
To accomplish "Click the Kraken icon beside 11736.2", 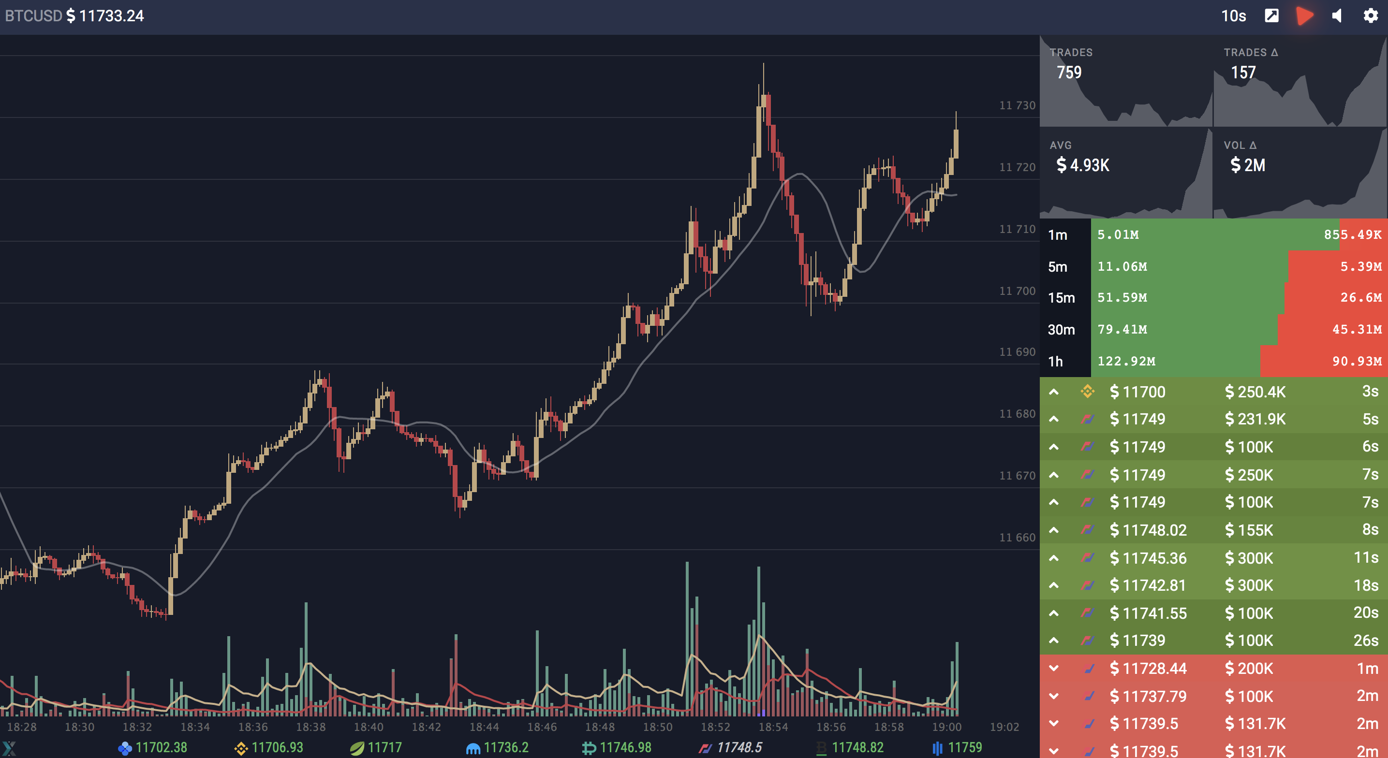I will pyautogui.click(x=473, y=748).
